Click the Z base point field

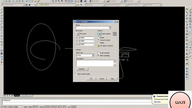[86, 44]
